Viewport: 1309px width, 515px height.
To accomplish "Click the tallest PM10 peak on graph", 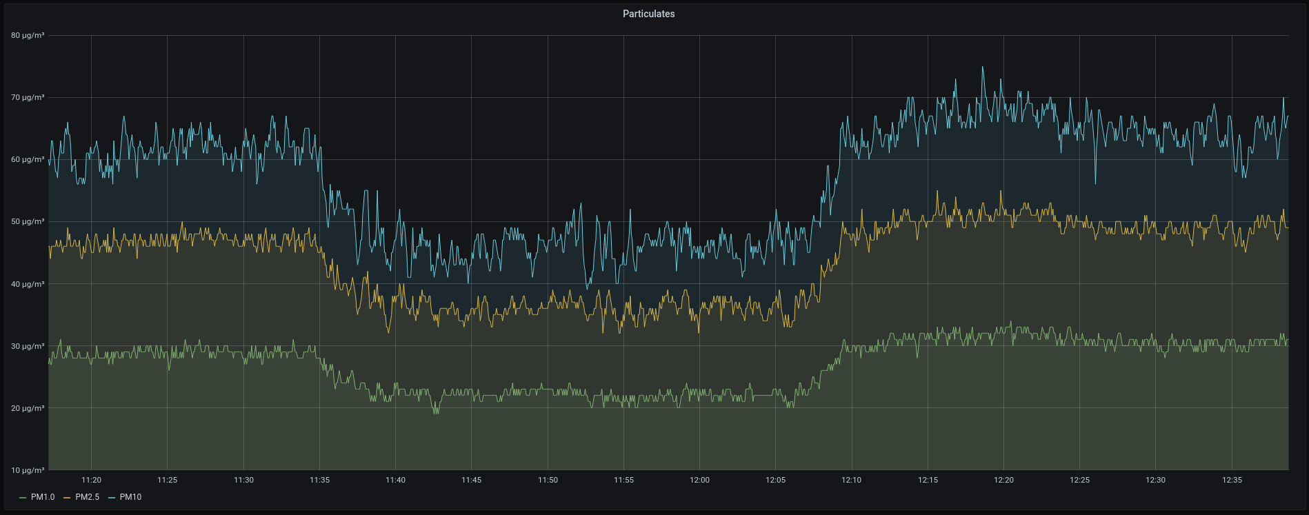I will [x=983, y=68].
